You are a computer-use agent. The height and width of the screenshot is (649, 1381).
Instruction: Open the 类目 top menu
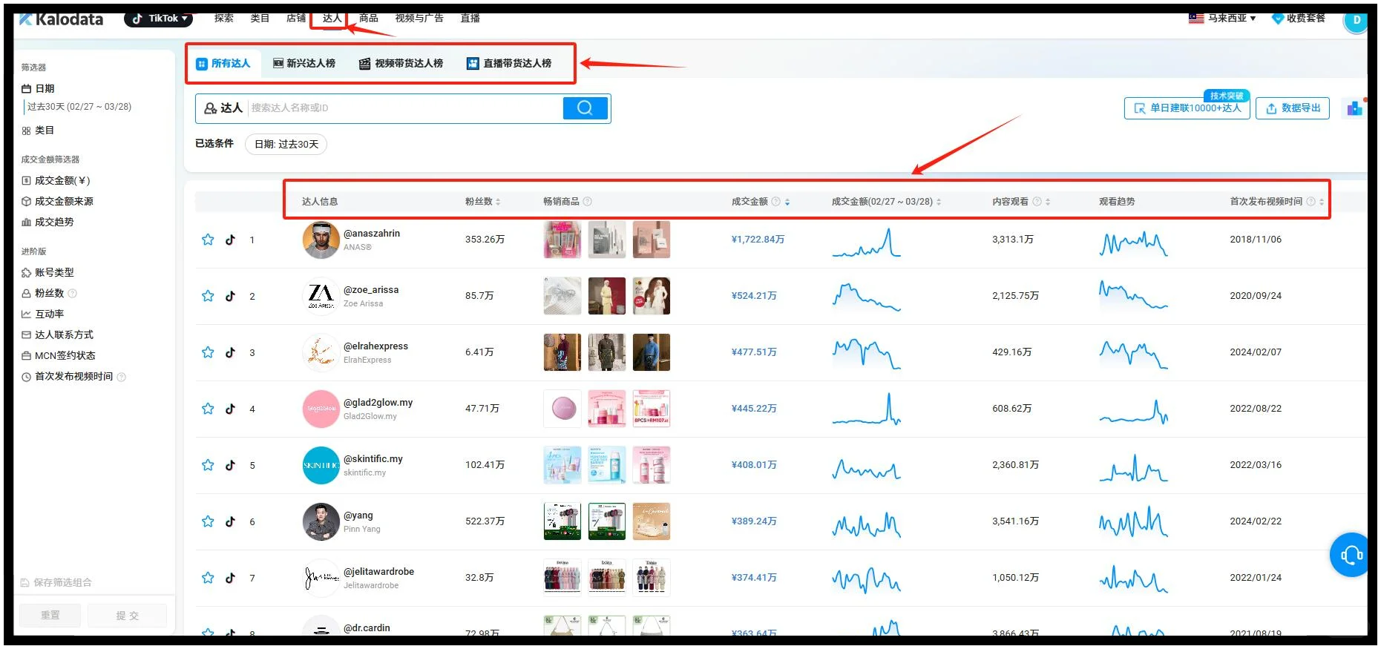260,19
